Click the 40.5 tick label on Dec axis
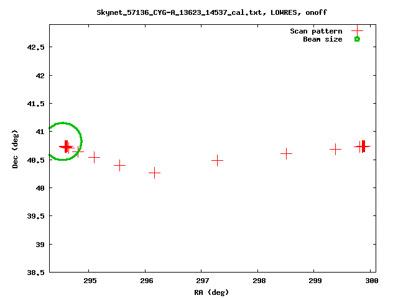Image resolution: width=398 pixels, height=298 pixels. (x=36, y=160)
